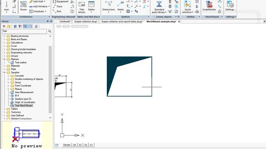
Task: Open the Axes tool
Action: click(x=7, y=7)
